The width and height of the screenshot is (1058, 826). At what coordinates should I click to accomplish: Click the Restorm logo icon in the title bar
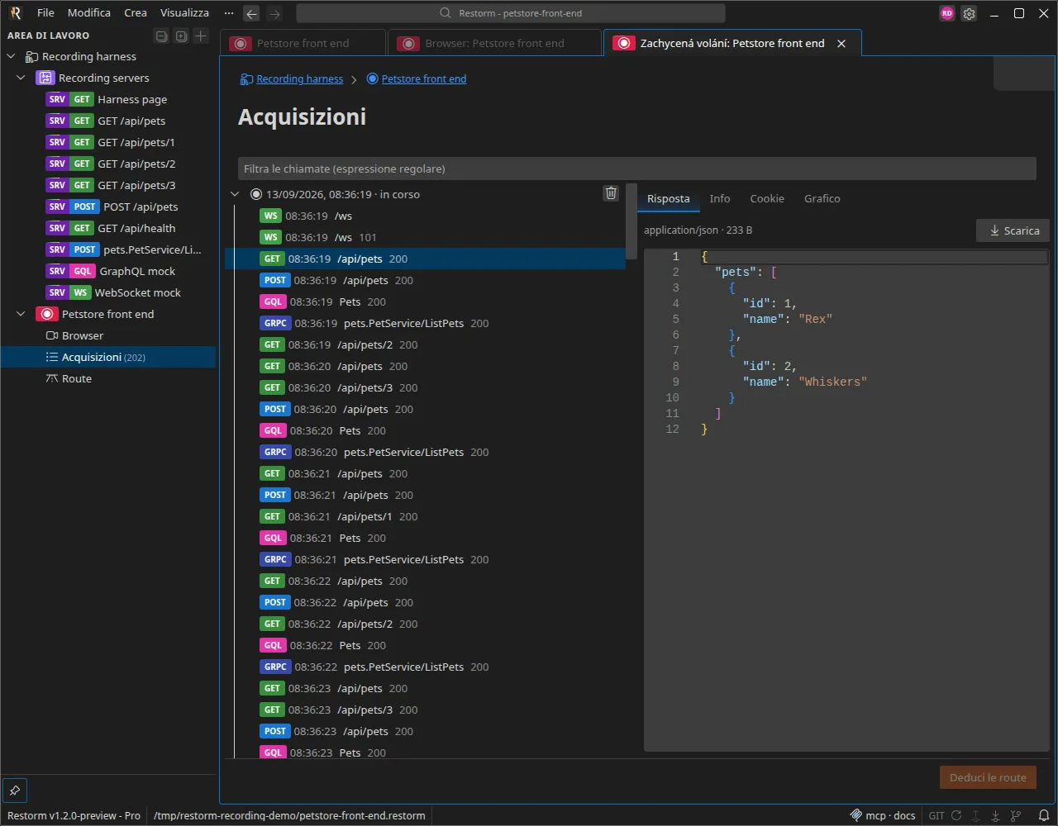(15, 13)
